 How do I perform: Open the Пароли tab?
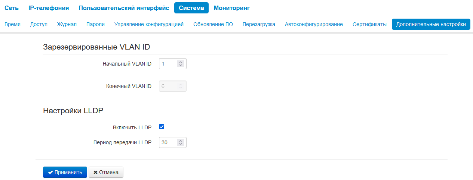point(95,24)
